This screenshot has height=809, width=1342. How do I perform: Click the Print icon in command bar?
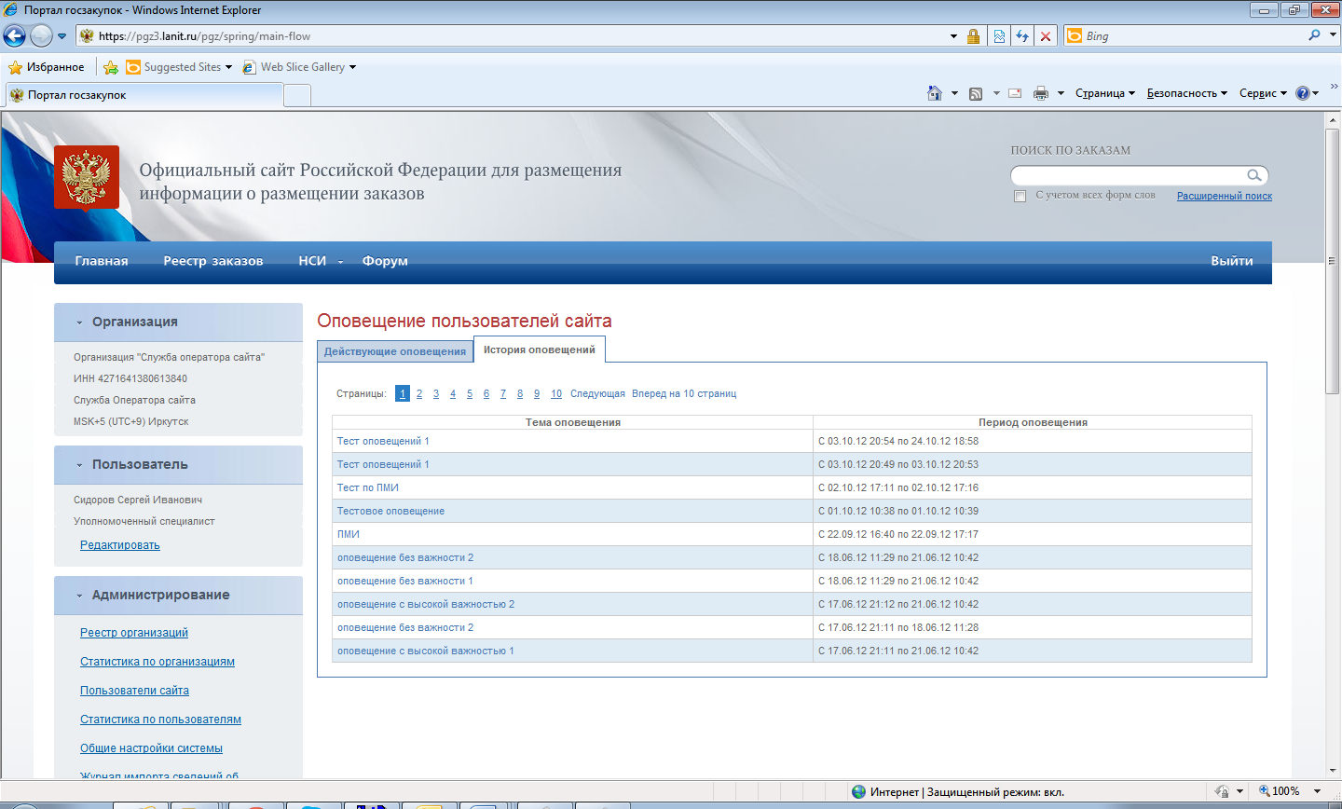[1041, 93]
